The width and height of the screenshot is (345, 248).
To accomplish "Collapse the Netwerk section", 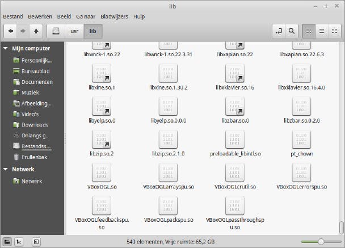I will (x=6, y=169).
